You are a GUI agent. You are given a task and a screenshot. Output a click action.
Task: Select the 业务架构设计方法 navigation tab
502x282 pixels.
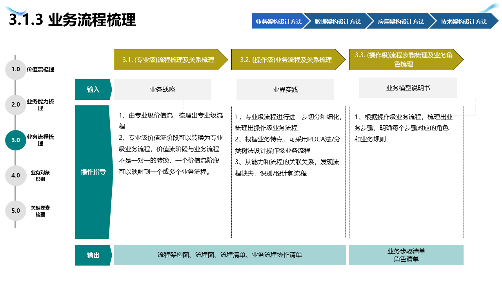coord(280,22)
